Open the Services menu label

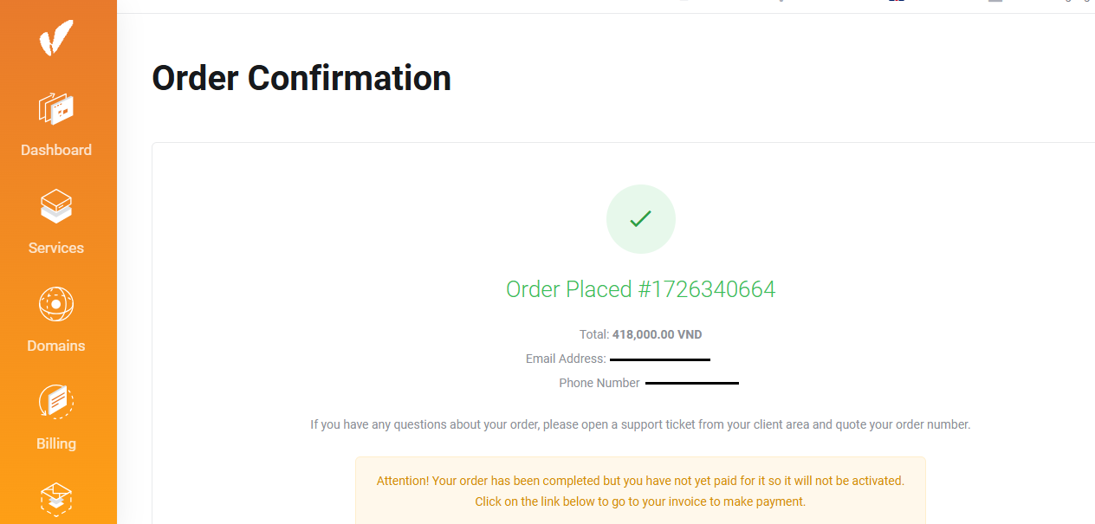pyautogui.click(x=56, y=248)
